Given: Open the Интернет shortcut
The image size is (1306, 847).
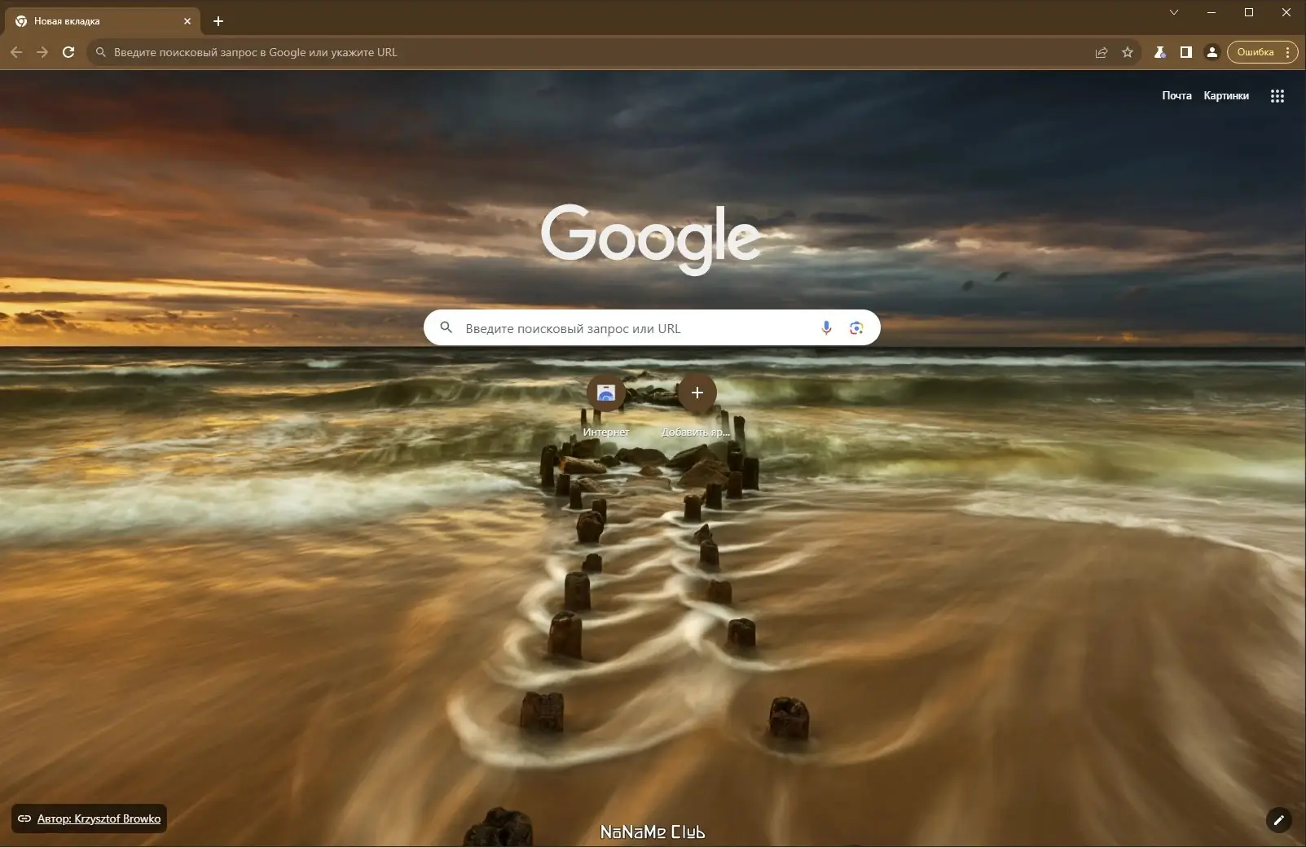Looking at the screenshot, I should coord(605,405).
